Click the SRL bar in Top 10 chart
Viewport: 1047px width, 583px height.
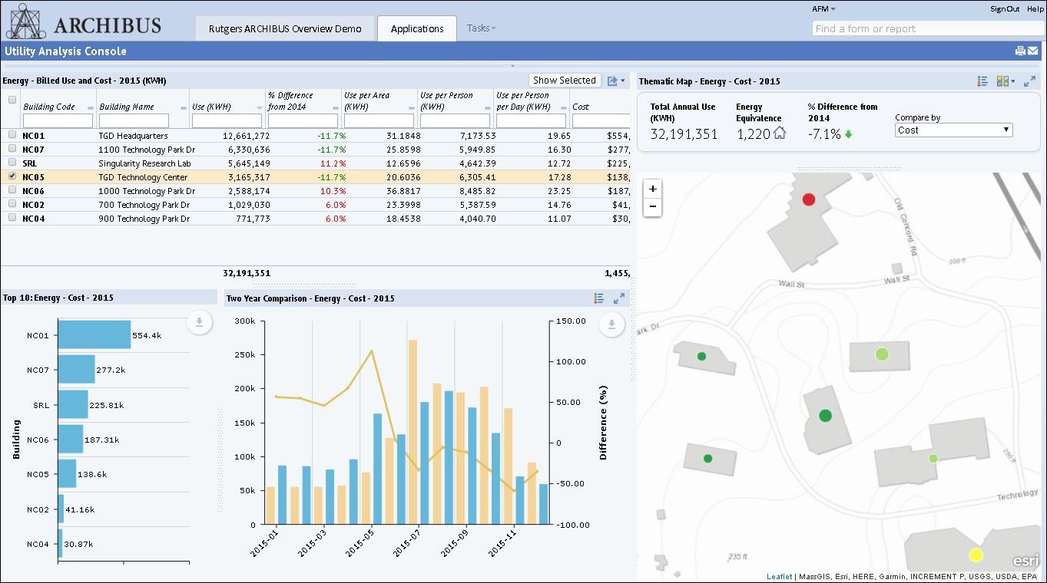coord(74,404)
